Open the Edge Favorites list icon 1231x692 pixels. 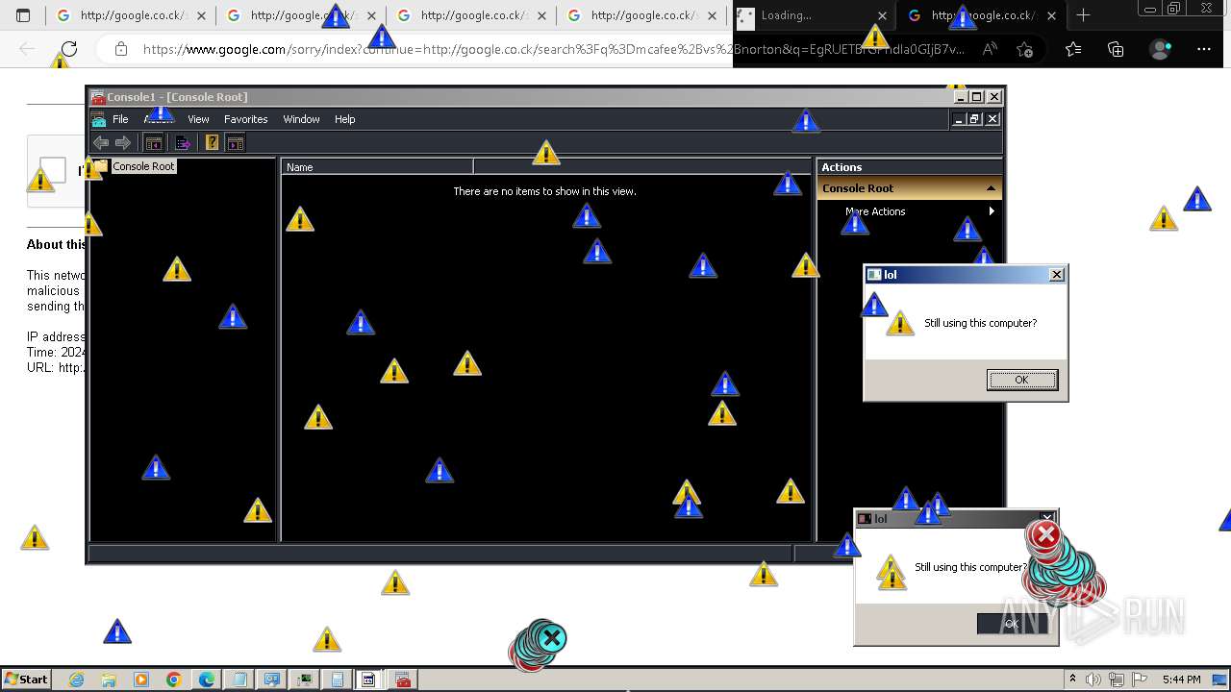(x=1073, y=49)
